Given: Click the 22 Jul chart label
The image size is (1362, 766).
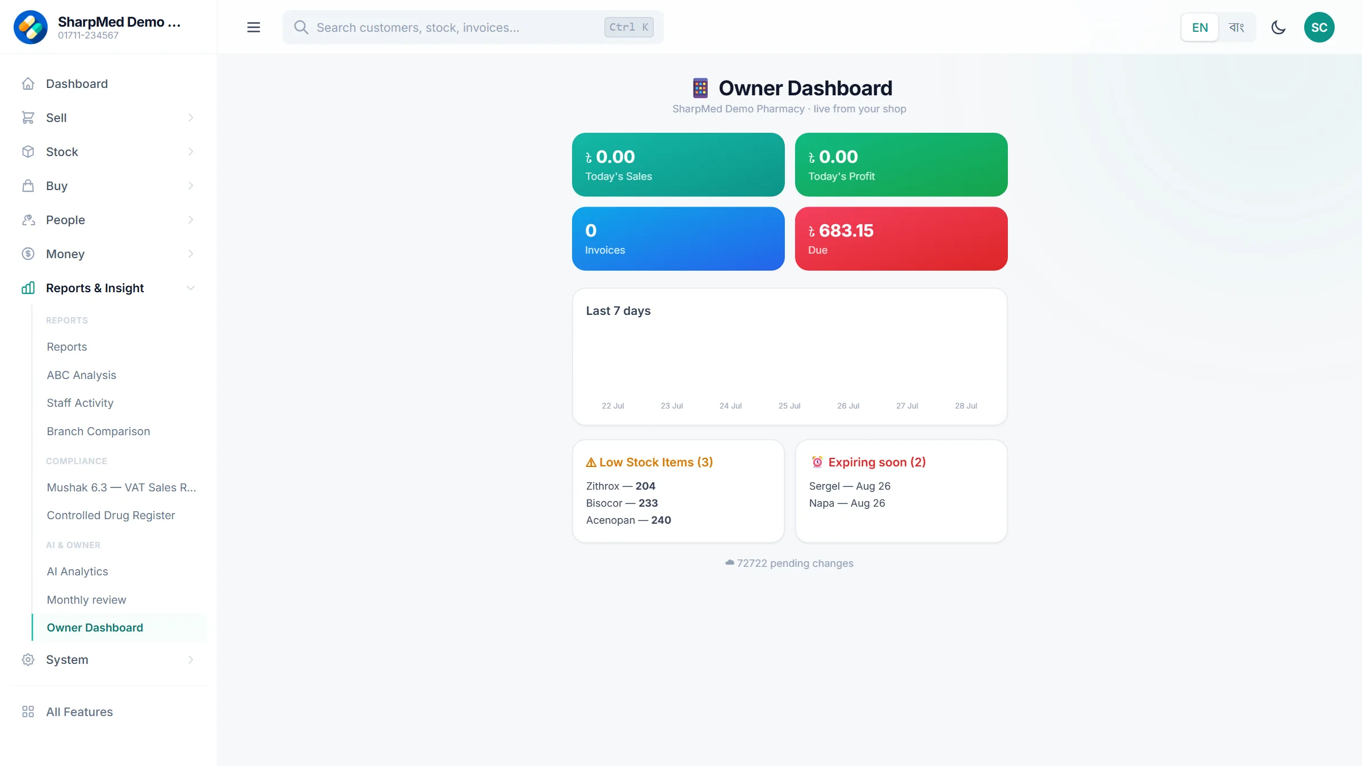Looking at the screenshot, I should (x=613, y=406).
